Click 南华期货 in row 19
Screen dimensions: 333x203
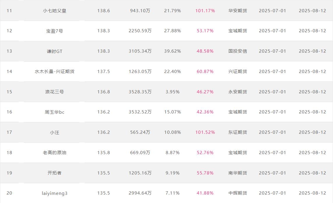point(238,173)
